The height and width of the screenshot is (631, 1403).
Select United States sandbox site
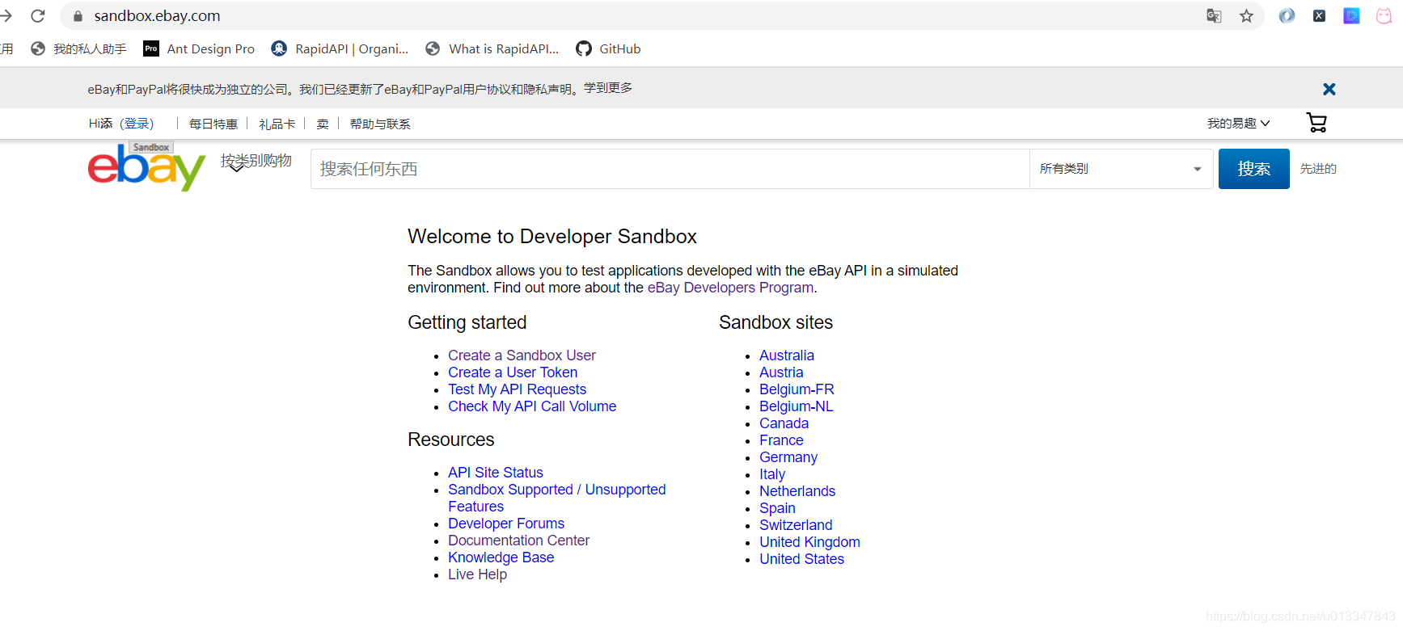801,559
